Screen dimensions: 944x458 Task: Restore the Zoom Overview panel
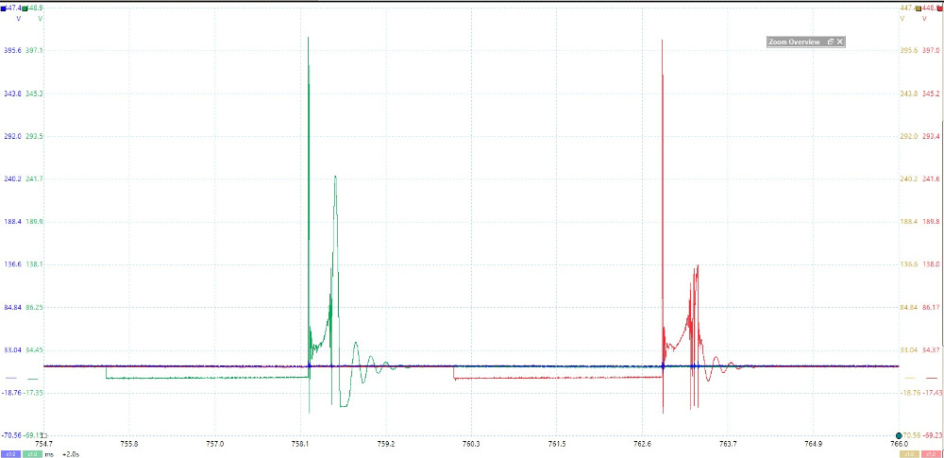coord(831,42)
